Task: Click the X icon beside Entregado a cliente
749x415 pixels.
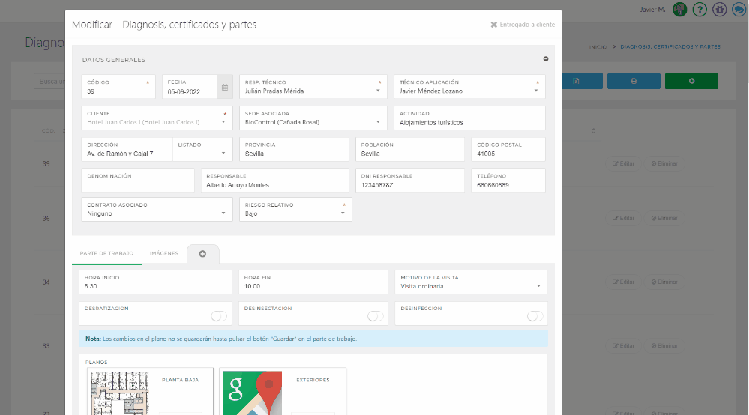Action: click(x=493, y=25)
